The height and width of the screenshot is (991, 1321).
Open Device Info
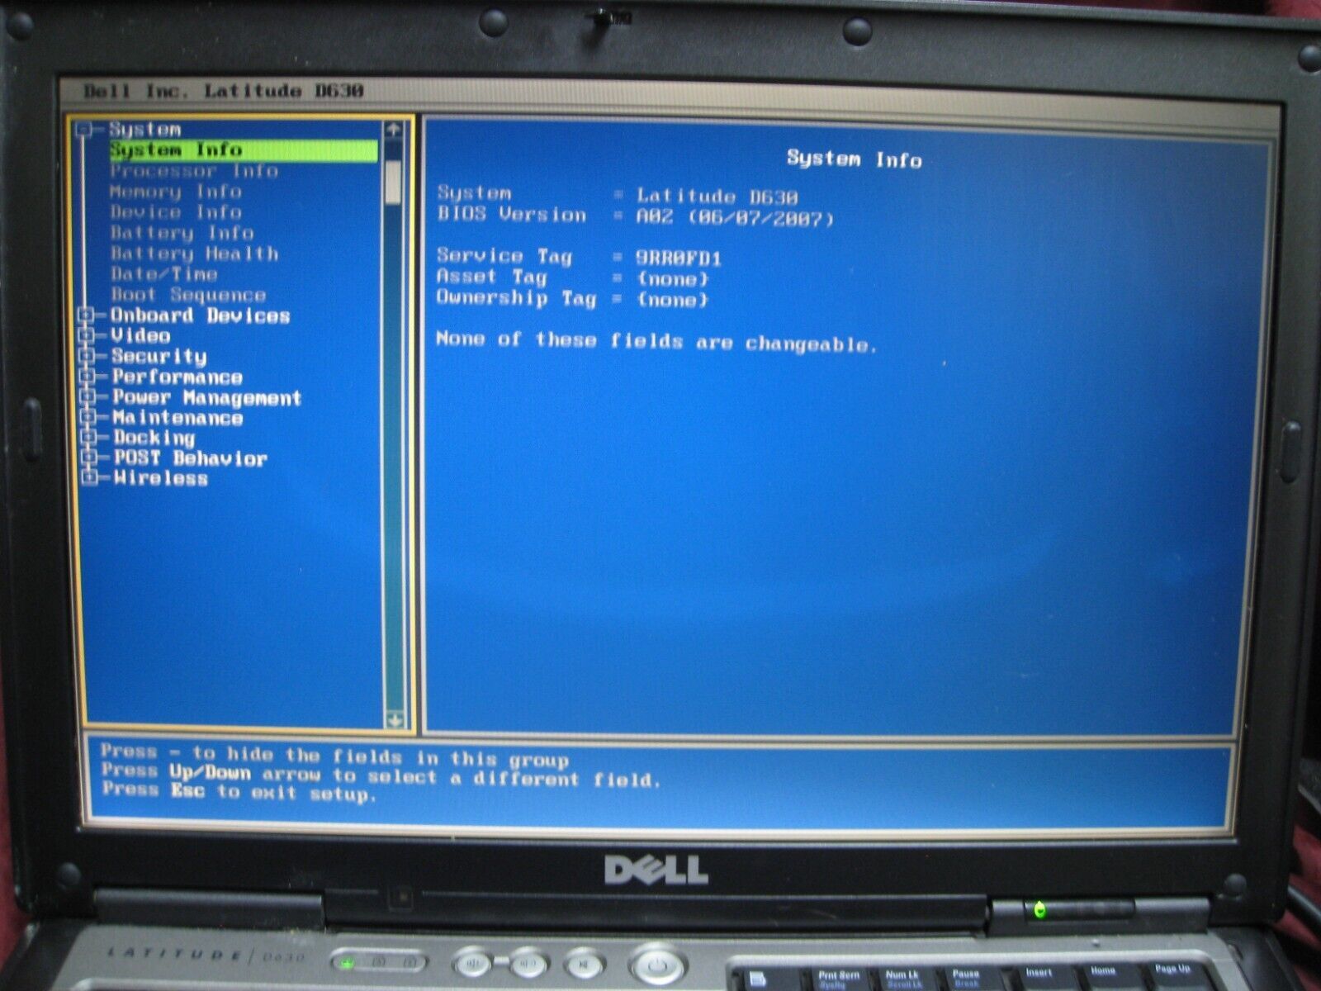pos(176,212)
